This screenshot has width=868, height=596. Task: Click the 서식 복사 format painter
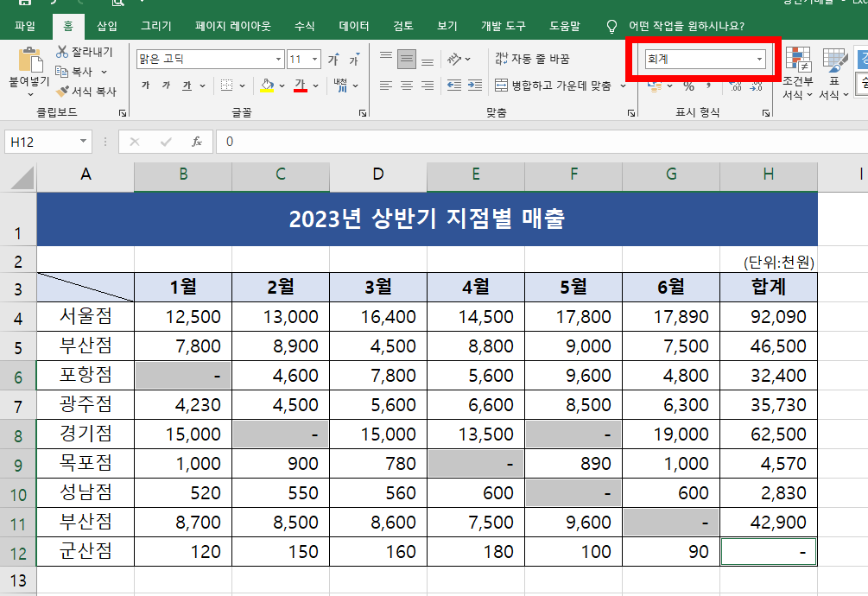(87, 92)
